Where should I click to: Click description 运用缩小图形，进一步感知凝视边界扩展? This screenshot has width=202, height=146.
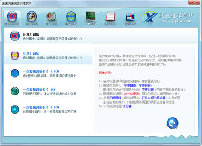click(49, 112)
